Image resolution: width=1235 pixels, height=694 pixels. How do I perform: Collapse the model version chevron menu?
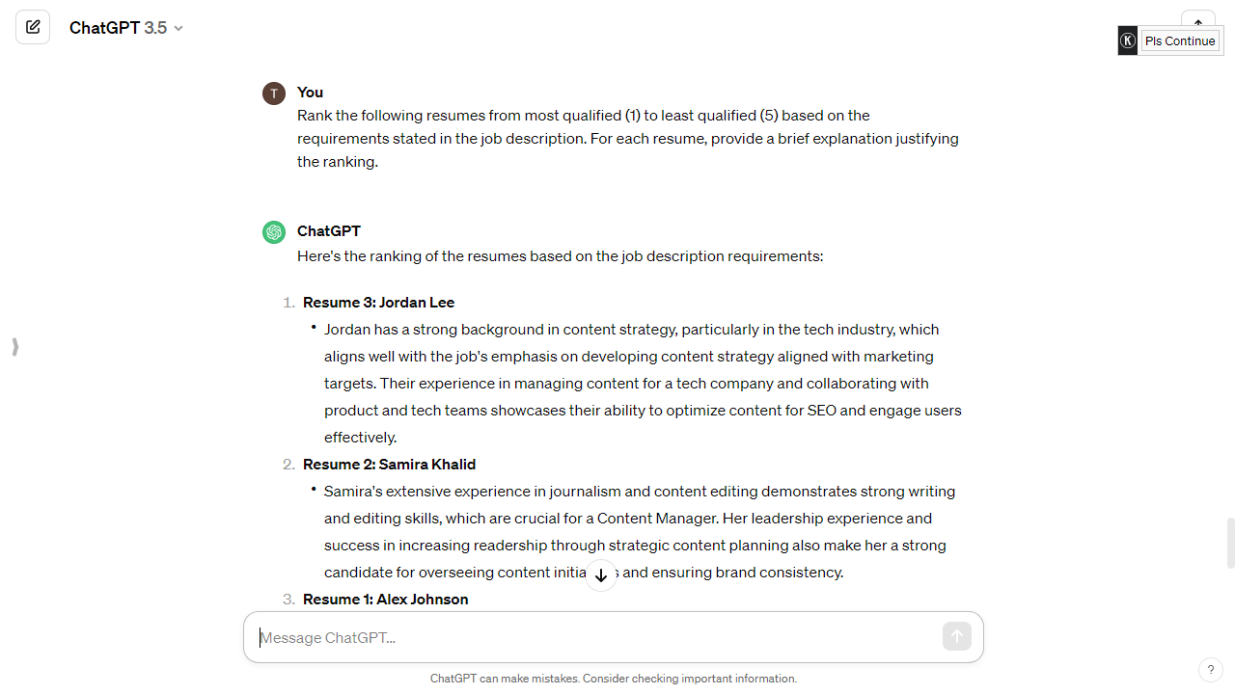pos(178,28)
